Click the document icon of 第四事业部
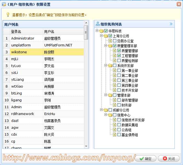 tap(115, 85)
